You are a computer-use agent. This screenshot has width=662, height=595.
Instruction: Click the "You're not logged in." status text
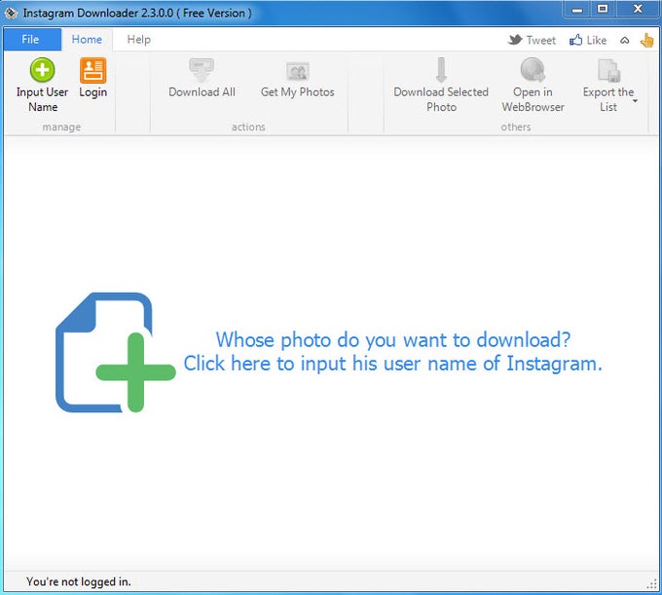pyautogui.click(x=79, y=582)
